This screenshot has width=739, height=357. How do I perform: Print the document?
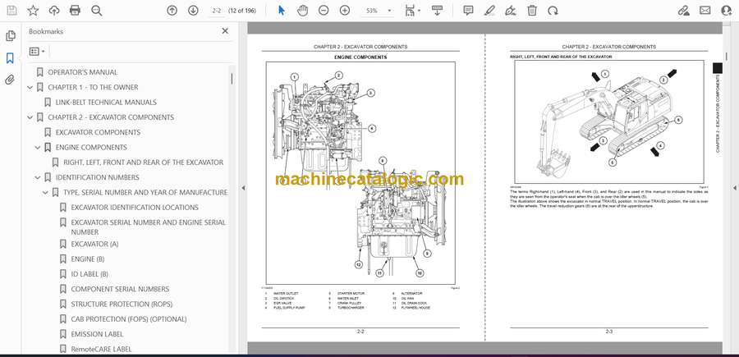[75, 11]
